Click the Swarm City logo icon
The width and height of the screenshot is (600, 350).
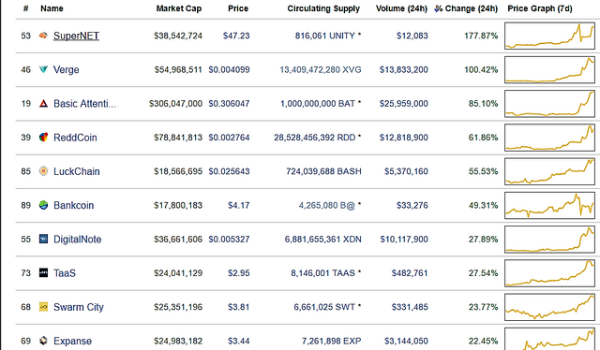pos(44,307)
